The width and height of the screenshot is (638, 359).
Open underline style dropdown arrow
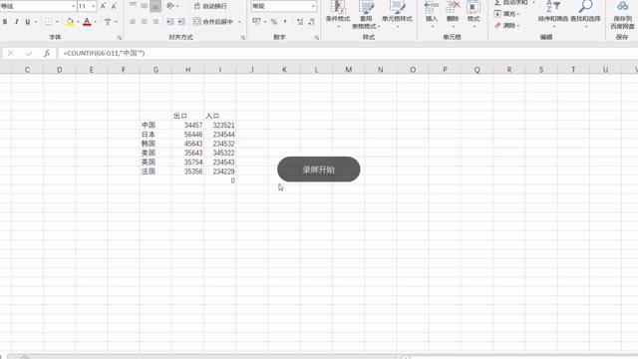(36, 22)
